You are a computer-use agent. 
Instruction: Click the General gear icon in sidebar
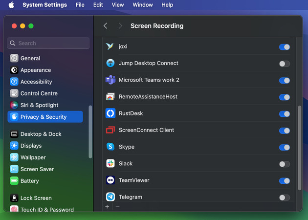(x=14, y=58)
